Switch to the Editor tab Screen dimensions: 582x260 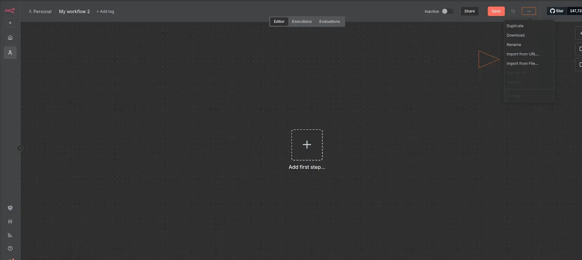[x=279, y=21]
